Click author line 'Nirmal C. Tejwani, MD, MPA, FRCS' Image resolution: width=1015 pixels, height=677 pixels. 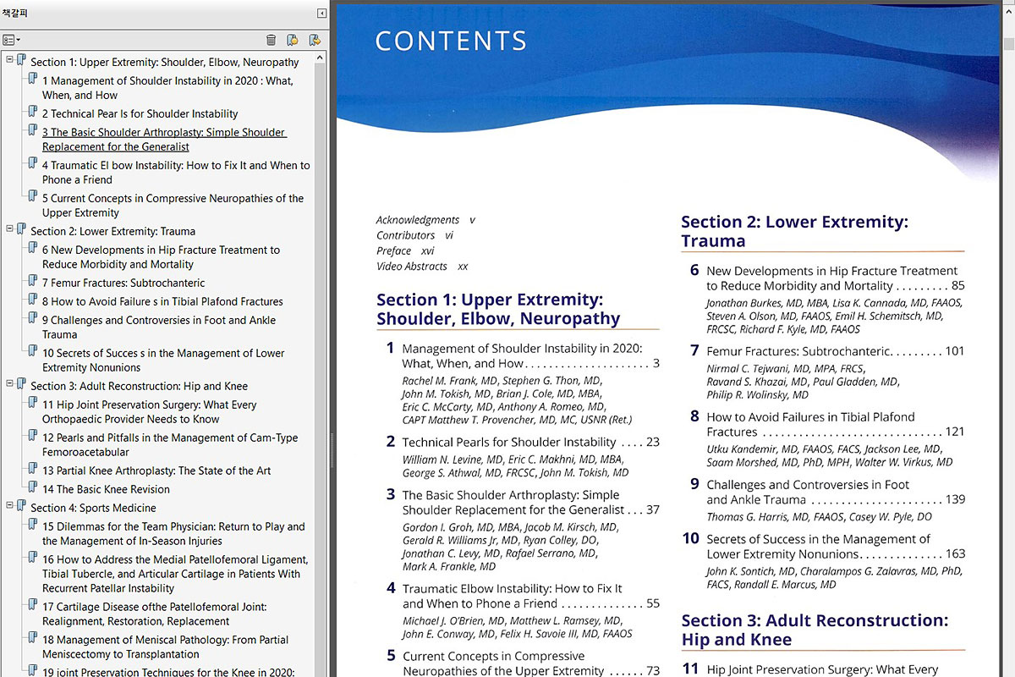point(786,369)
